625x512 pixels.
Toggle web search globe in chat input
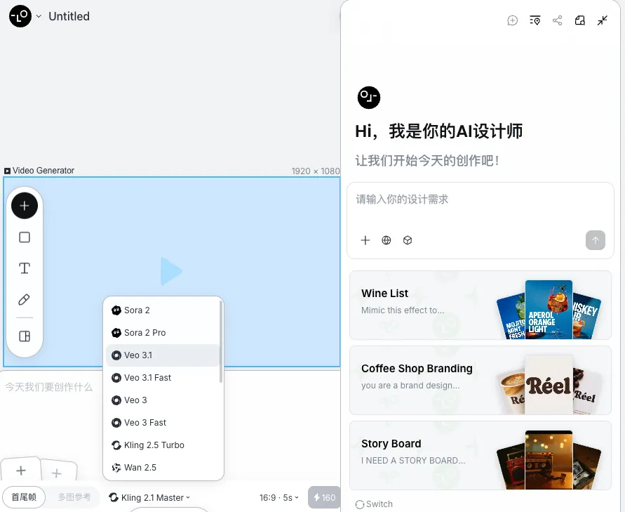point(387,240)
